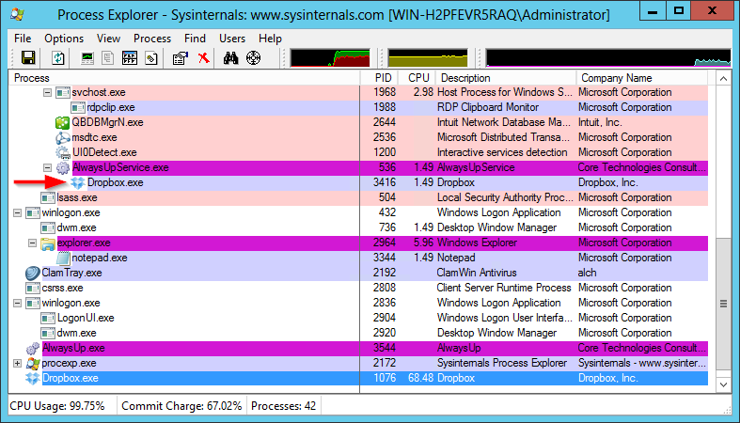Click the AlwaysUpService.exe gear icon
The height and width of the screenshot is (423, 740).
pyautogui.click(x=62, y=168)
